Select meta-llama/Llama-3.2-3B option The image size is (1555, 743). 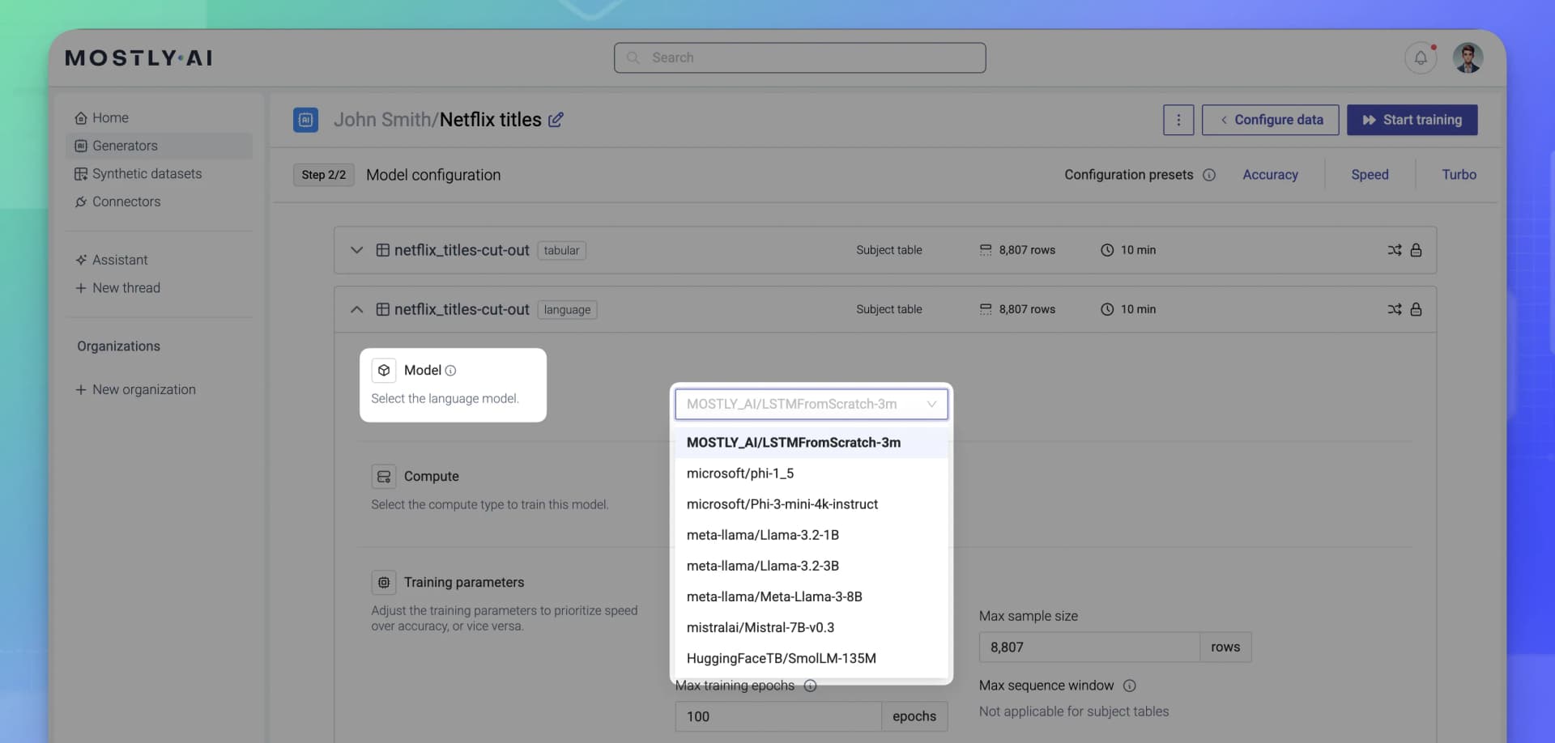pos(812,566)
